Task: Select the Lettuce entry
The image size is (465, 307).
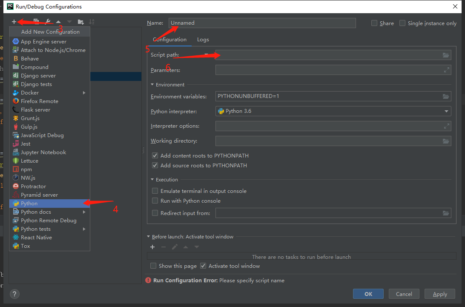Action: [49, 161]
